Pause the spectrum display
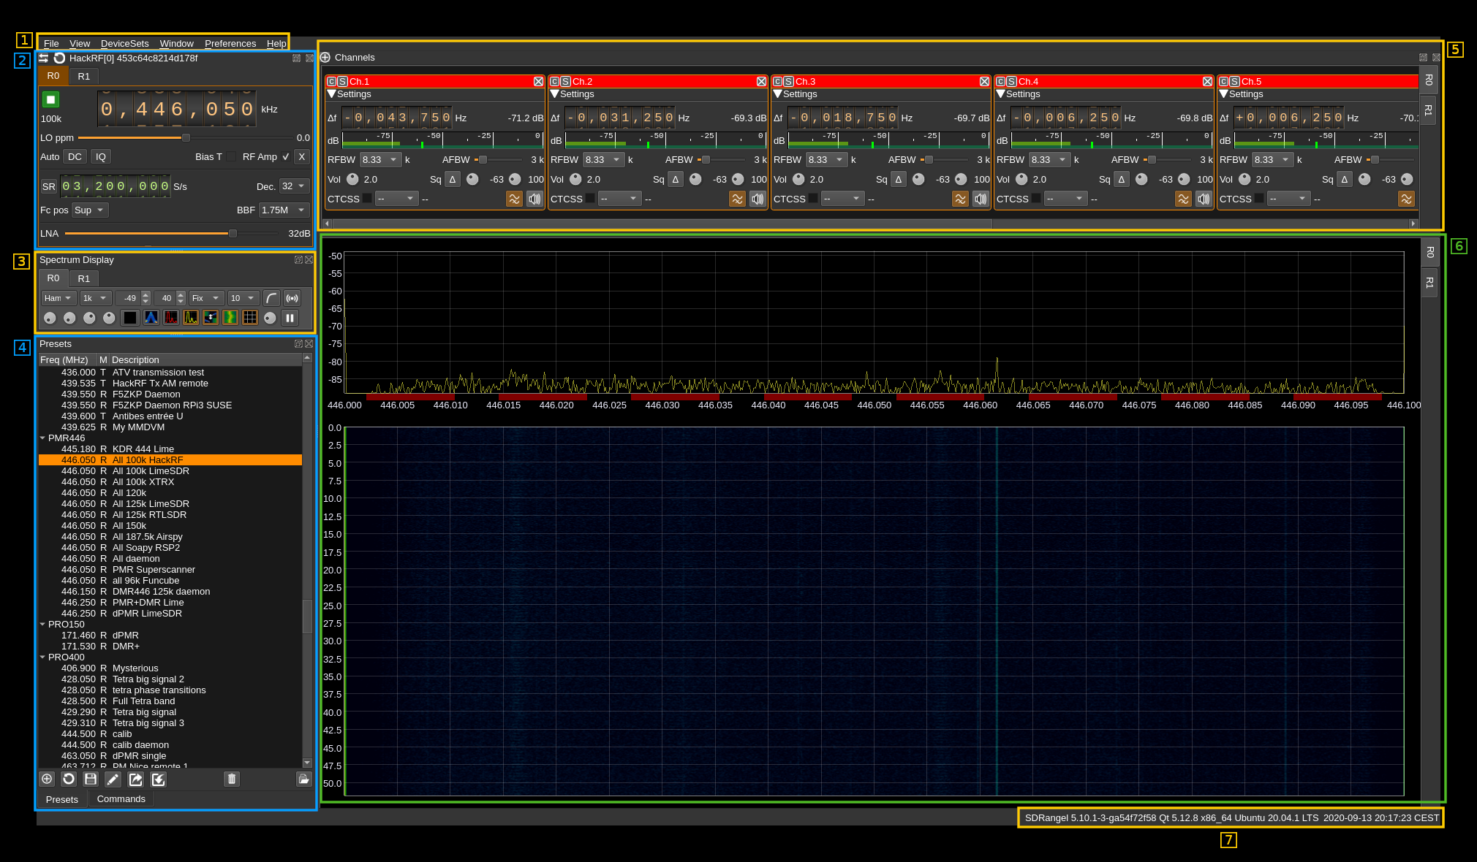 [290, 318]
